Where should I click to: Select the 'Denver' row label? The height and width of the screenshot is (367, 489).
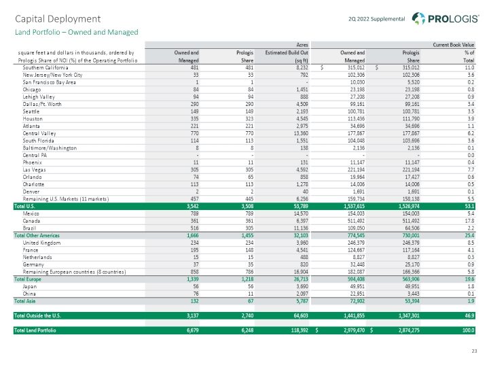point(31,192)
